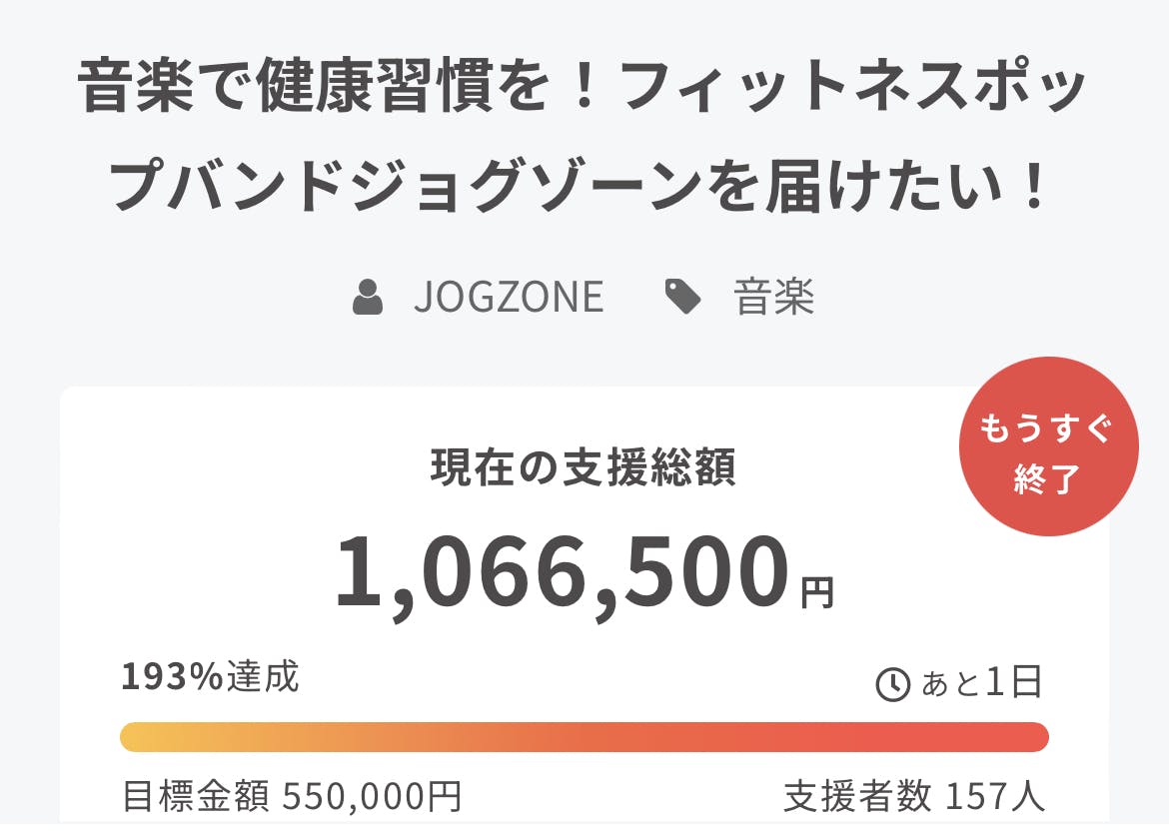Click the 現在の支援総額 label
Screen dimensions: 1169x836
click(584, 468)
